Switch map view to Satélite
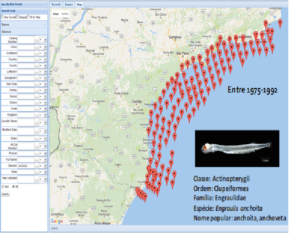 65,14
